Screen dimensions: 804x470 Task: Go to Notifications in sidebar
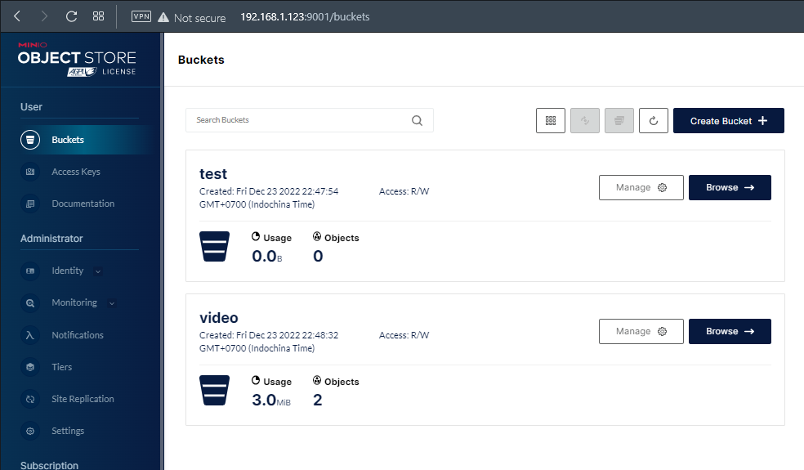[77, 335]
